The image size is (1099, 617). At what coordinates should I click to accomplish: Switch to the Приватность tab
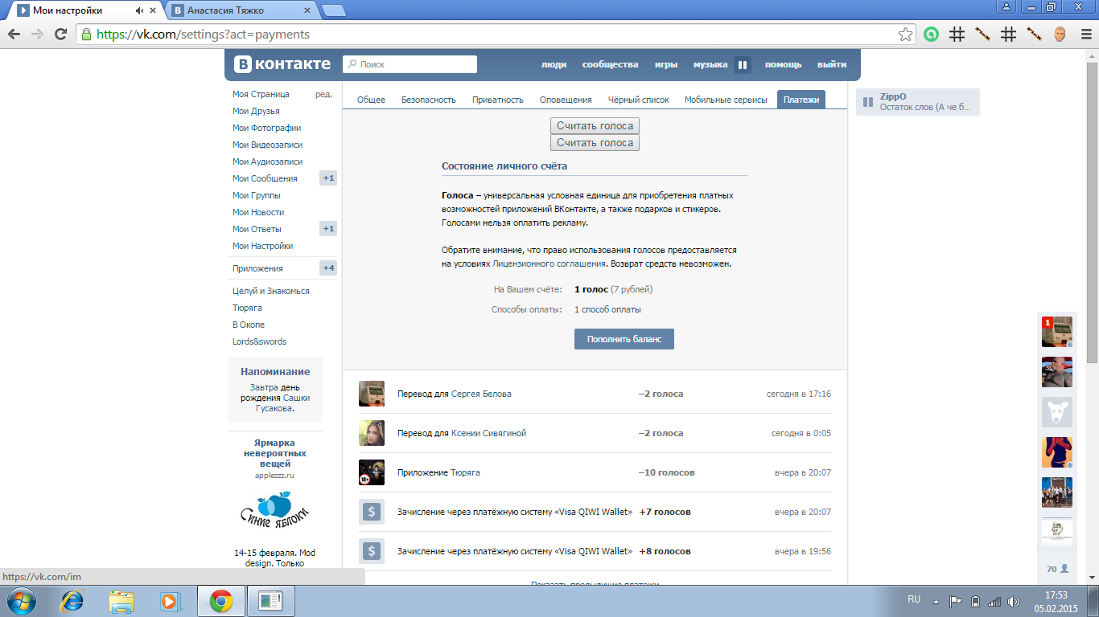498,100
